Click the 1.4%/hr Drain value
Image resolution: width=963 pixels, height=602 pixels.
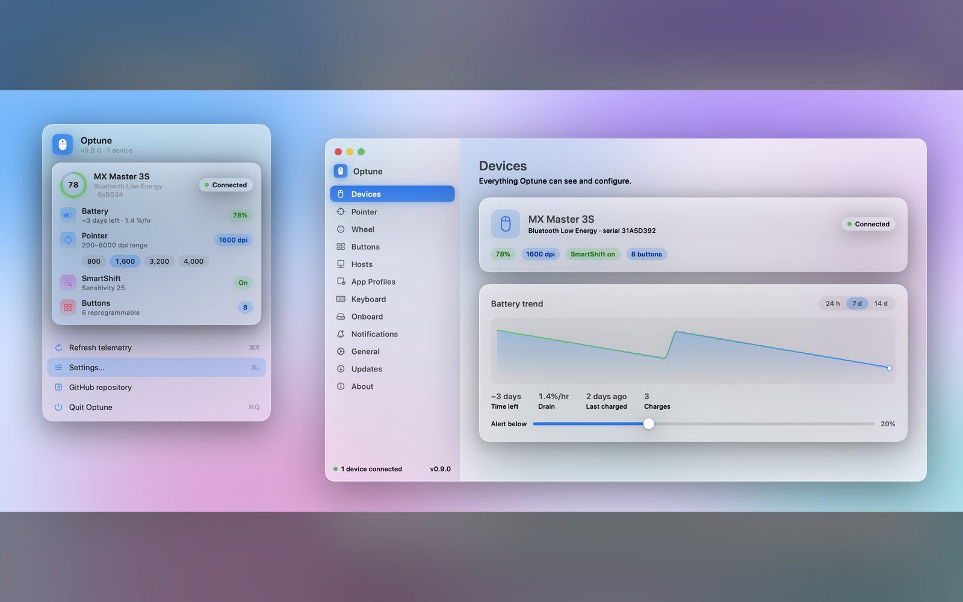coord(554,396)
